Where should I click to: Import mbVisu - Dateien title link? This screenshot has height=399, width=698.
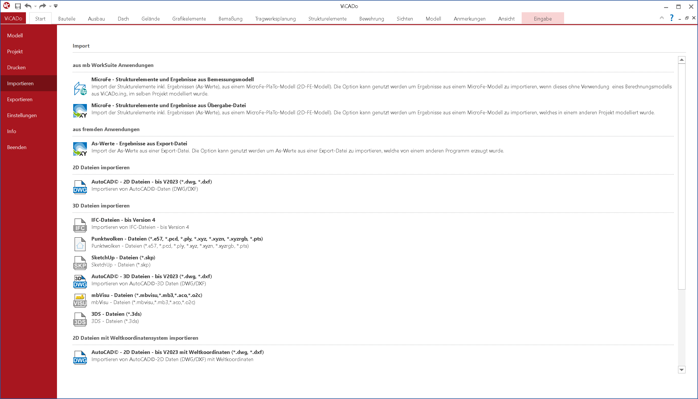[147, 295]
